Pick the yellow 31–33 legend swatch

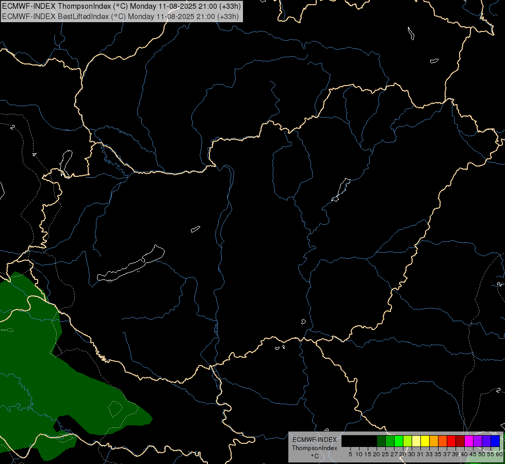click(425, 441)
